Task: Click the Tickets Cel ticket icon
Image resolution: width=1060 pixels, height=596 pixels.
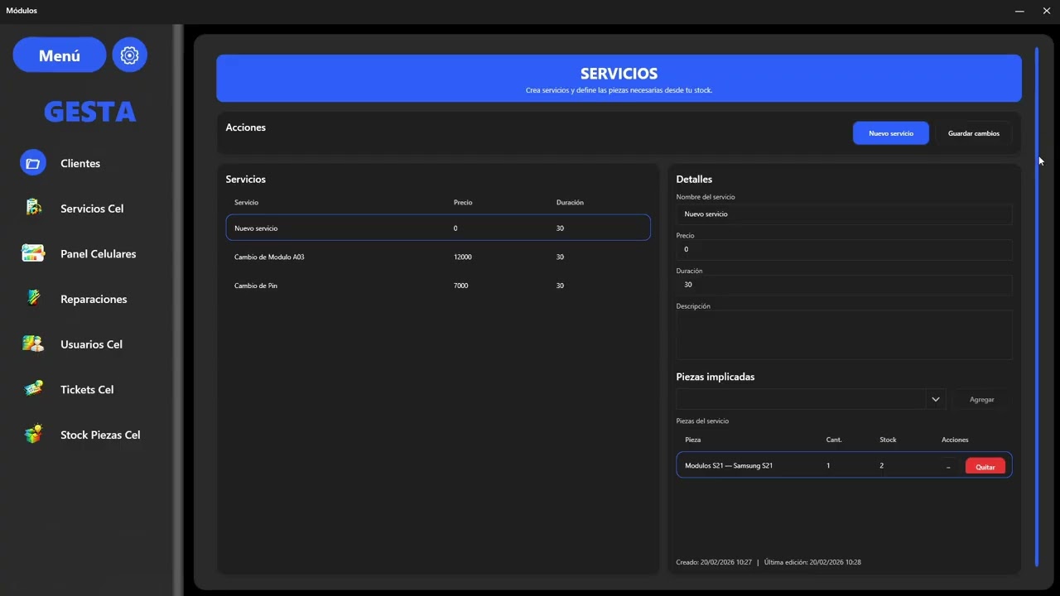Action: (x=33, y=389)
